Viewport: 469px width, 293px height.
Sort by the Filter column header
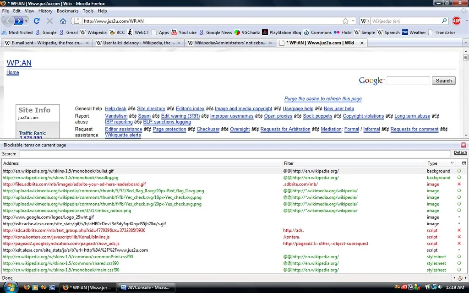[x=354, y=163]
